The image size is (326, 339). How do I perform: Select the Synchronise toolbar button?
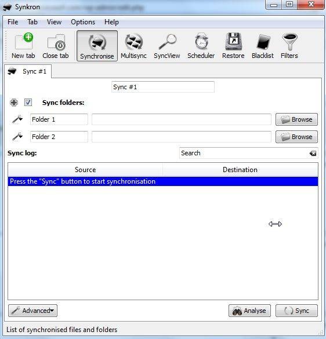97,46
